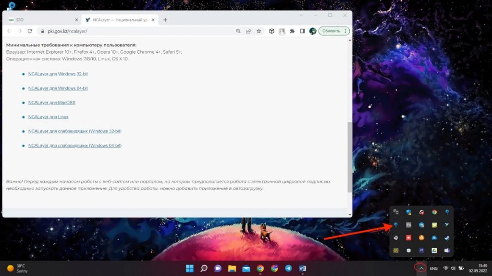
Task: Reload the pki.gov.kz page
Action: tap(30, 31)
